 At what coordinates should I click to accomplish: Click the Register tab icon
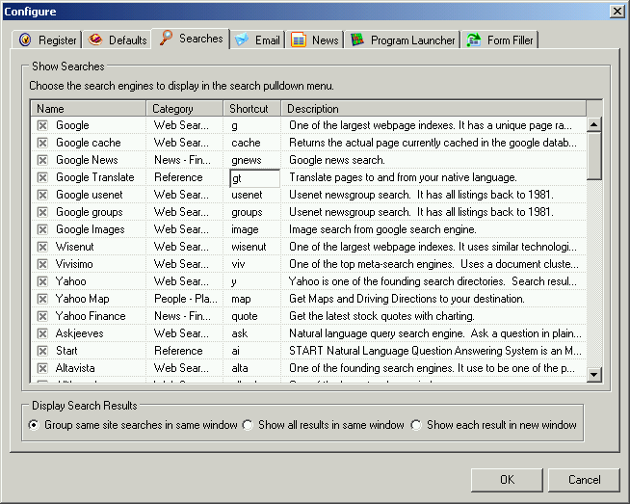coord(25,40)
